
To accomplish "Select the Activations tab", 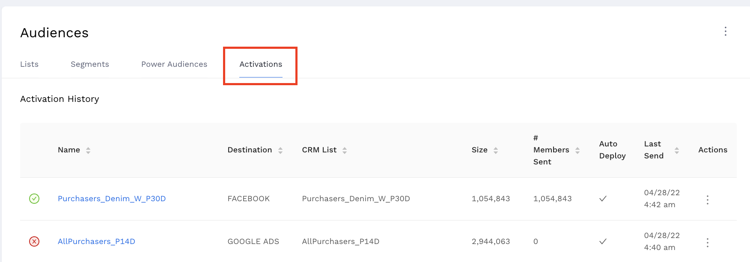I will 261,64.
